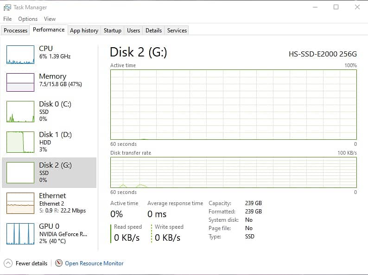Click the Ethernet sidebar label
This screenshot has width=368, height=275.
coord(52,195)
